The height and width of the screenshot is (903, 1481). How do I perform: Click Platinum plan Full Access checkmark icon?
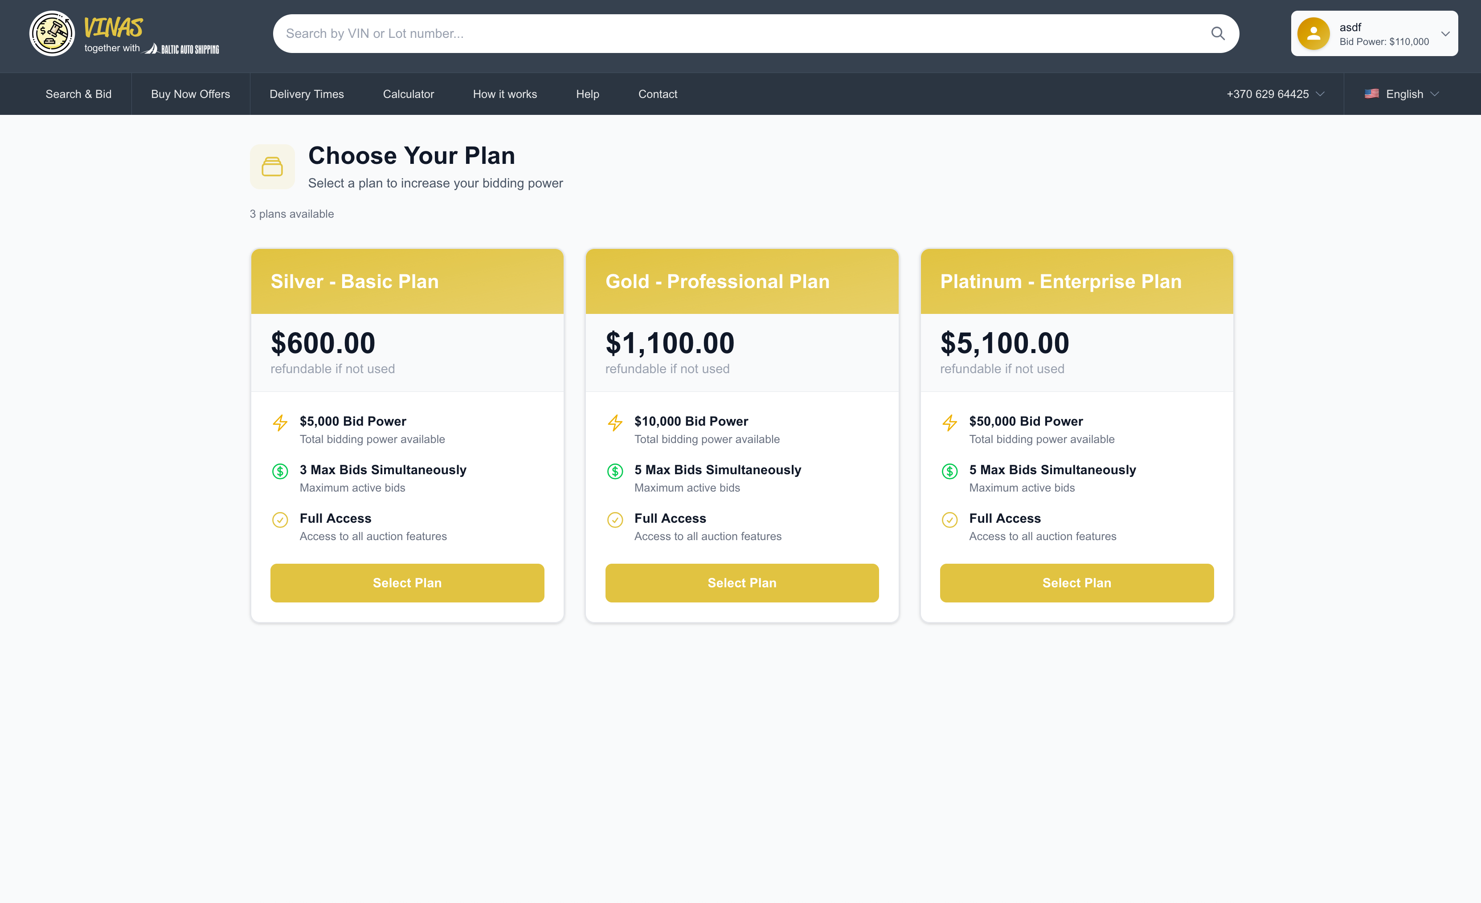point(949,520)
